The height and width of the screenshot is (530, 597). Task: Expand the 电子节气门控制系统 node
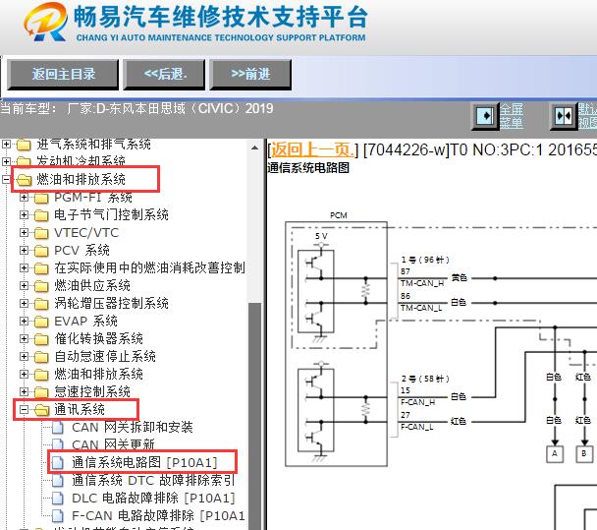(x=24, y=214)
